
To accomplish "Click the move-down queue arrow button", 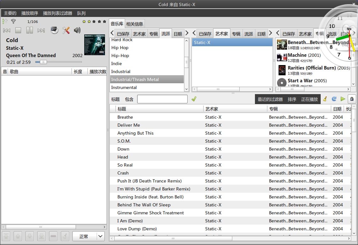I will pyautogui.click(x=30, y=236).
